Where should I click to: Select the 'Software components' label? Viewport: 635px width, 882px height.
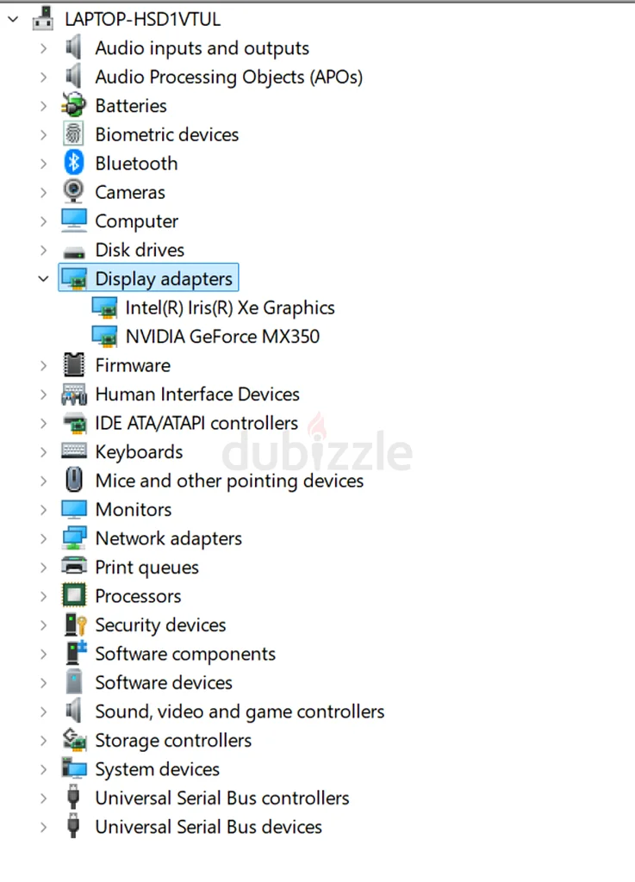click(x=185, y=654)
